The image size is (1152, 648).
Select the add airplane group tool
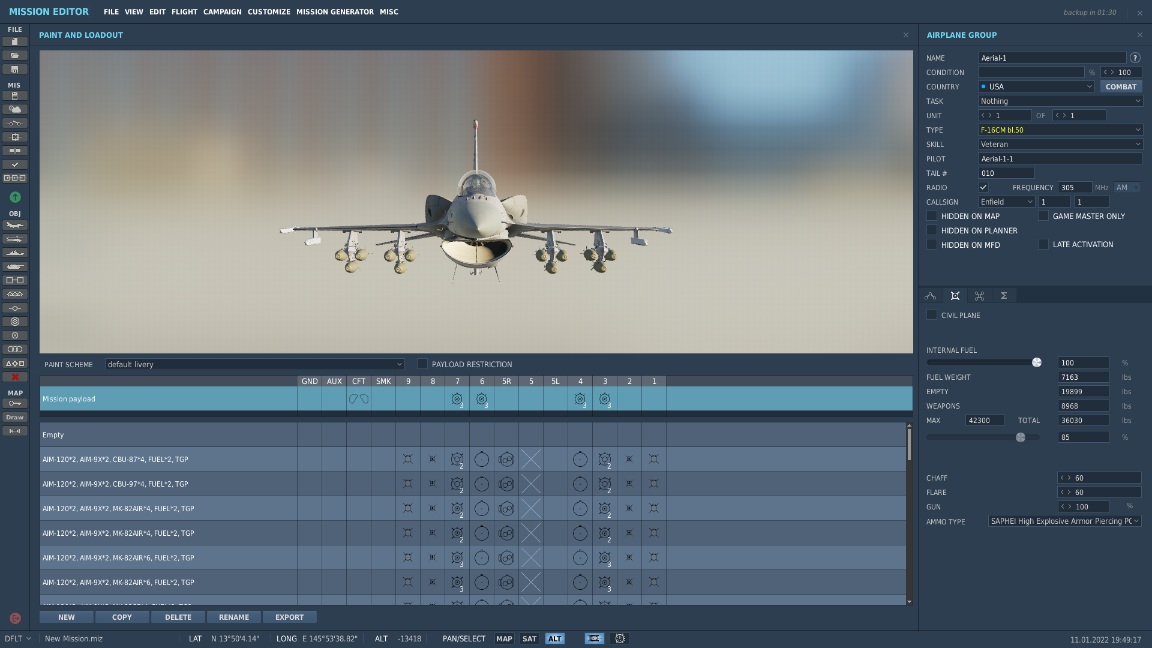[15, 225]
